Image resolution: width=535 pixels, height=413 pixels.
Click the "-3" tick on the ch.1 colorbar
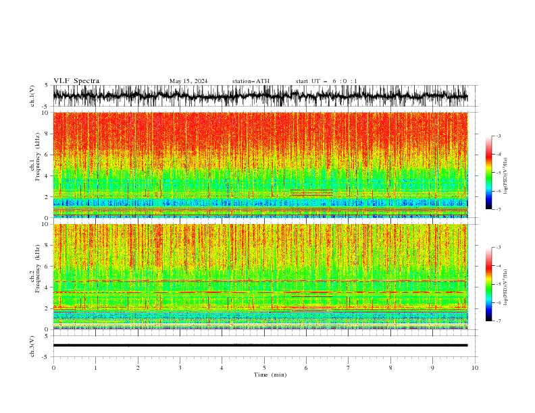pos(498,136)
